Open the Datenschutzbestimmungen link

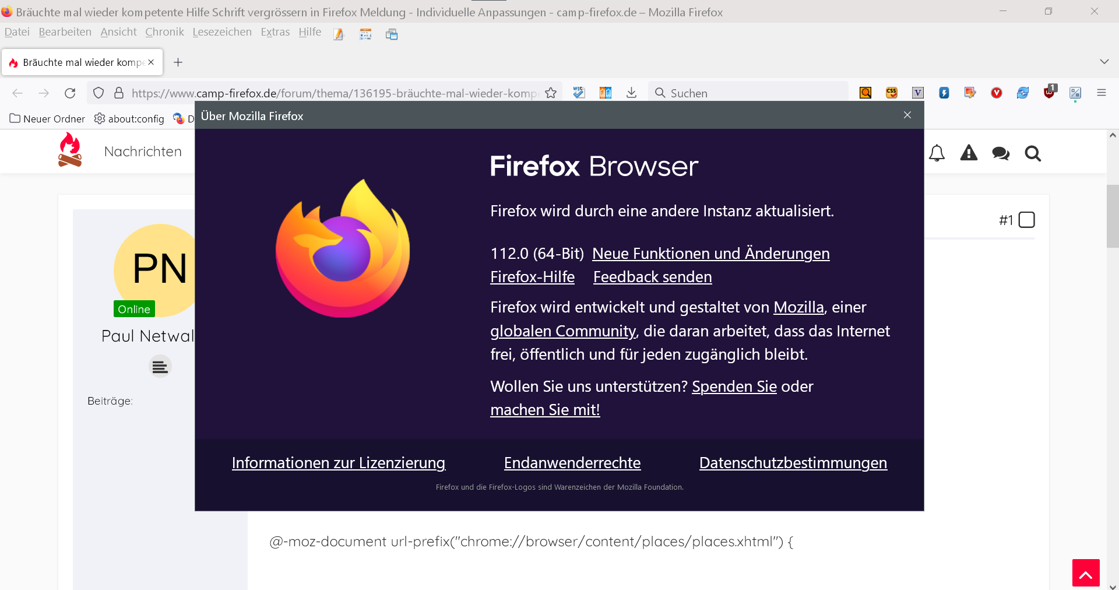click(793, 463)
